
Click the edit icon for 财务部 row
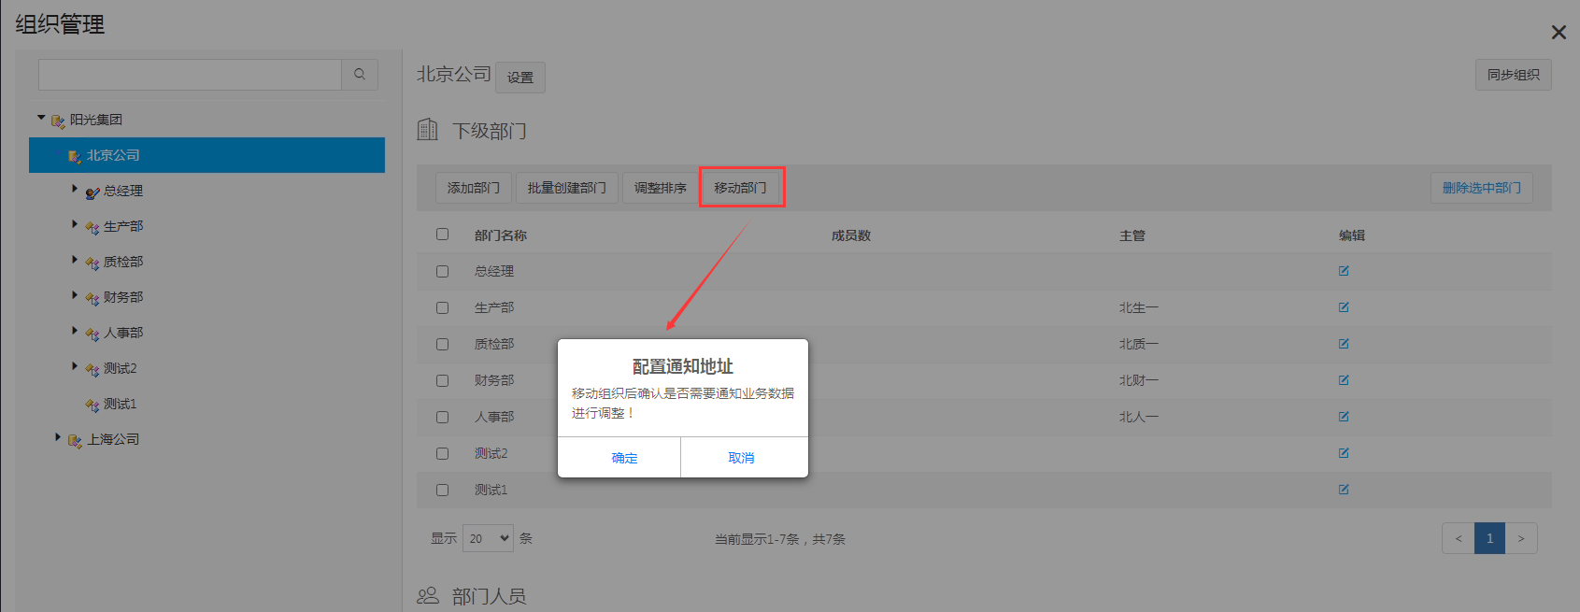coord(1344,380)
